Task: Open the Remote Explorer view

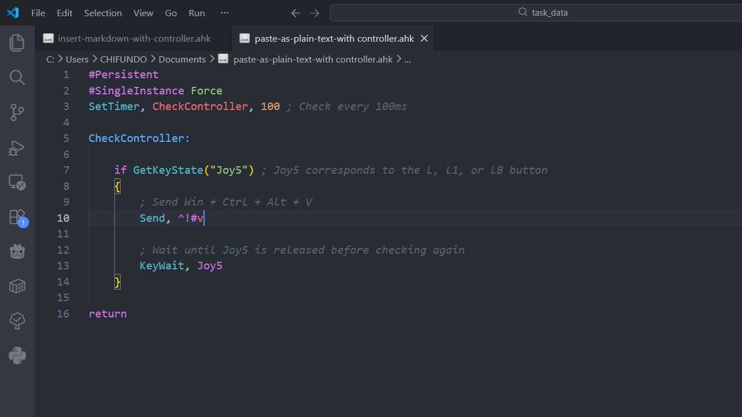Action: click(17, 183)
